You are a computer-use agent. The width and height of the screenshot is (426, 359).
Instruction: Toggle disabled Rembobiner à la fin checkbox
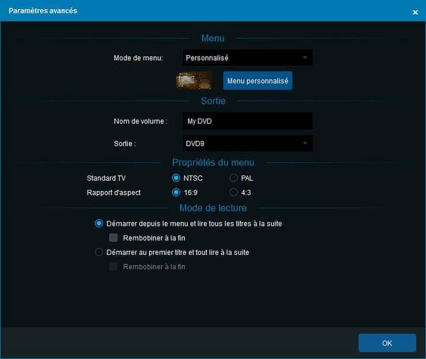point(113,267)
